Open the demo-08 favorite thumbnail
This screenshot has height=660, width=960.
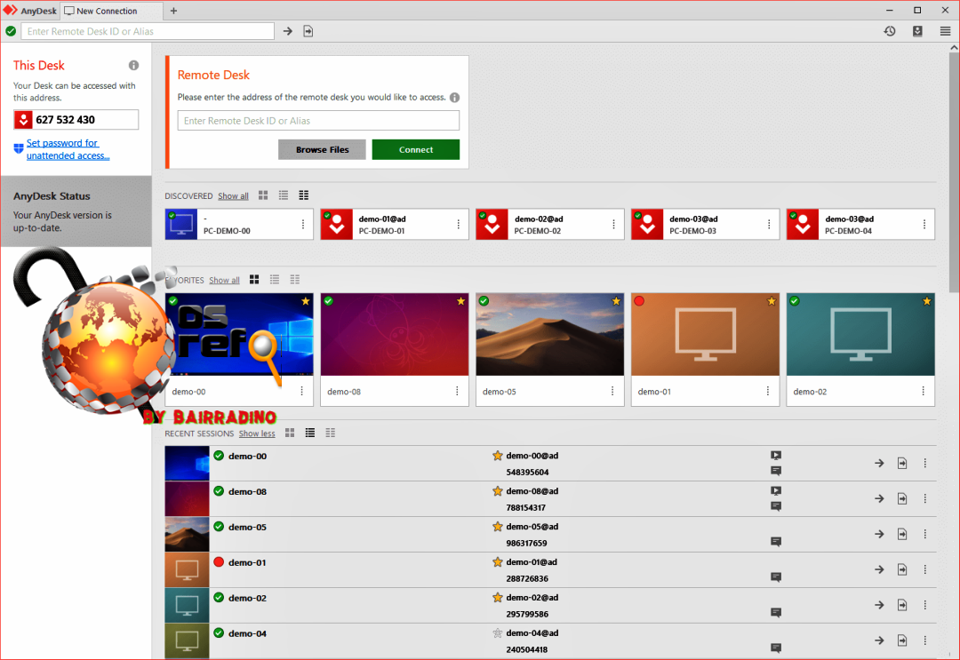pos(395,335)
